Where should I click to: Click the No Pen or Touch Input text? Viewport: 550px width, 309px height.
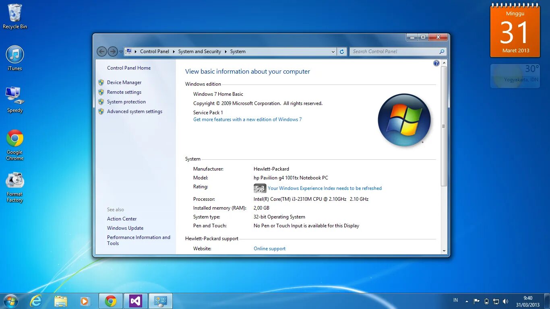point(306,226)
